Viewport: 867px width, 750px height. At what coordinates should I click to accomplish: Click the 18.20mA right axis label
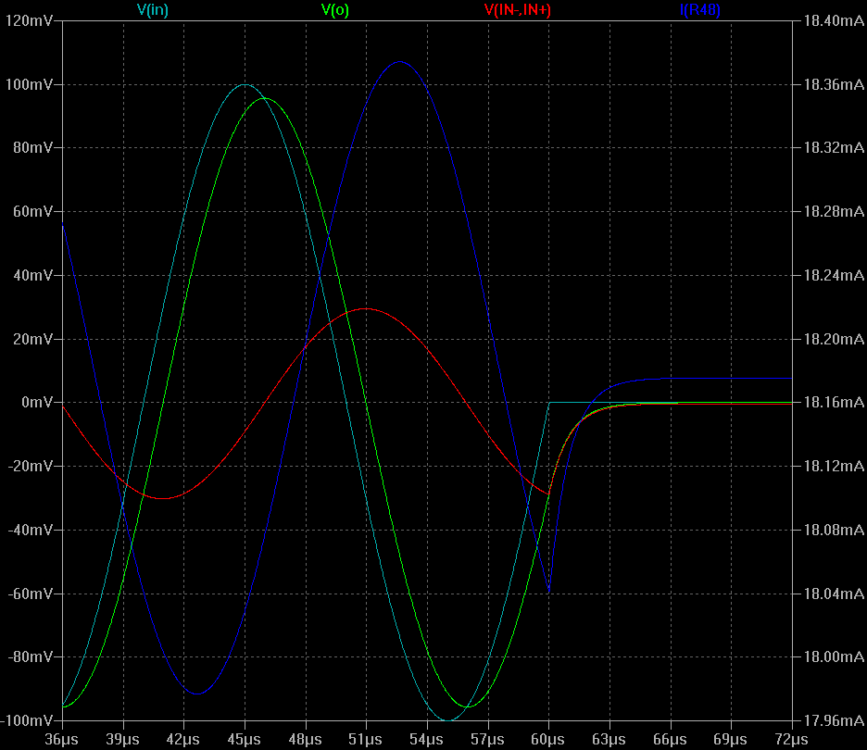coord(834,339)
